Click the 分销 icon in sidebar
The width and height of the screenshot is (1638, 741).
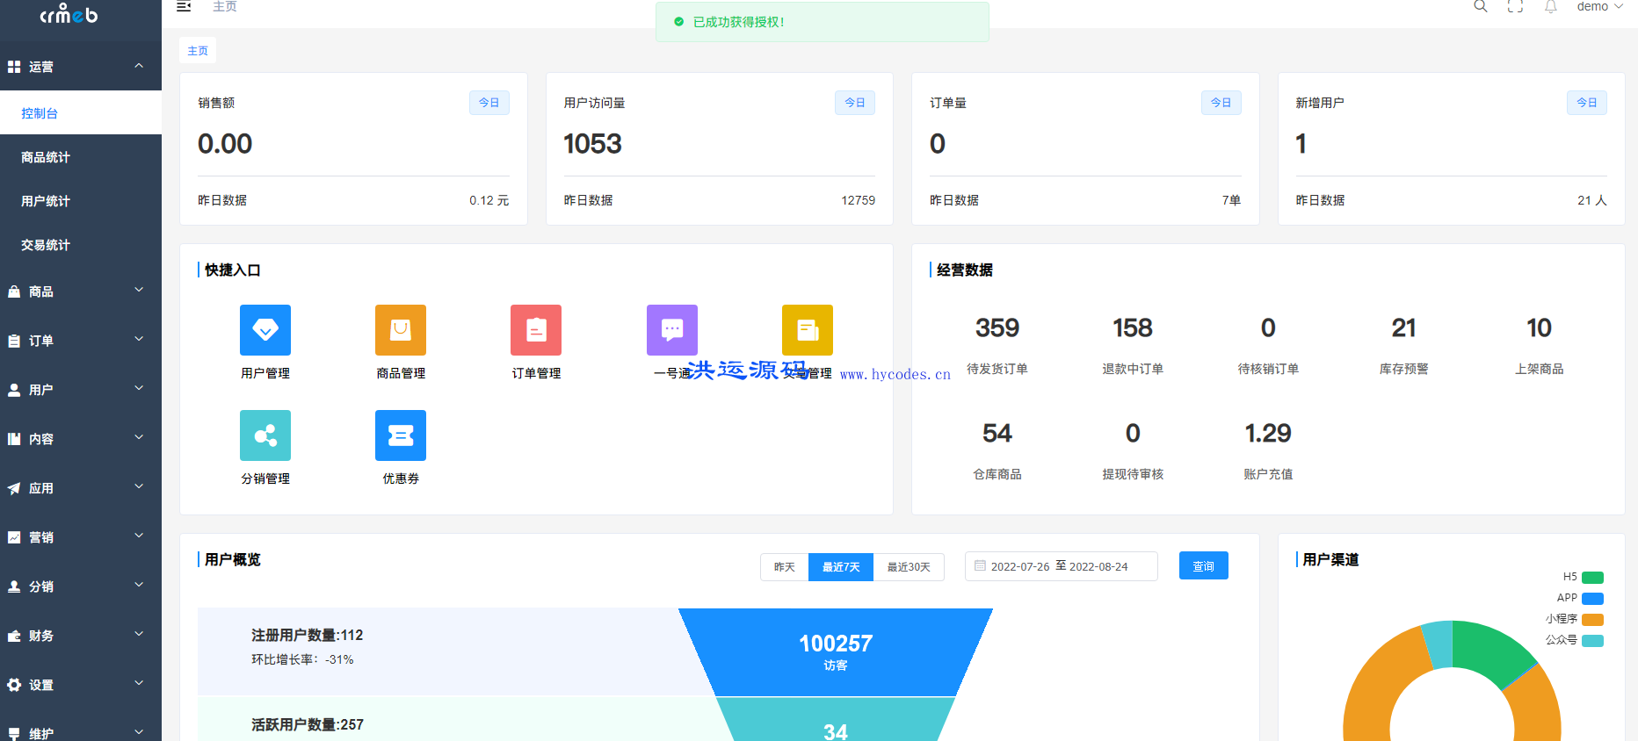[x=14, y=586]
